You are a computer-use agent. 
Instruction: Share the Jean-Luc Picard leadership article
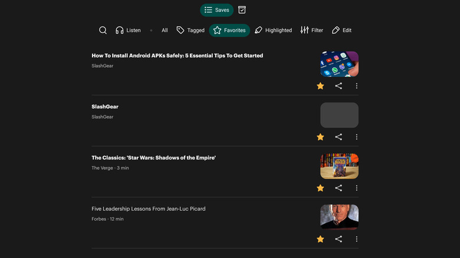339,239
